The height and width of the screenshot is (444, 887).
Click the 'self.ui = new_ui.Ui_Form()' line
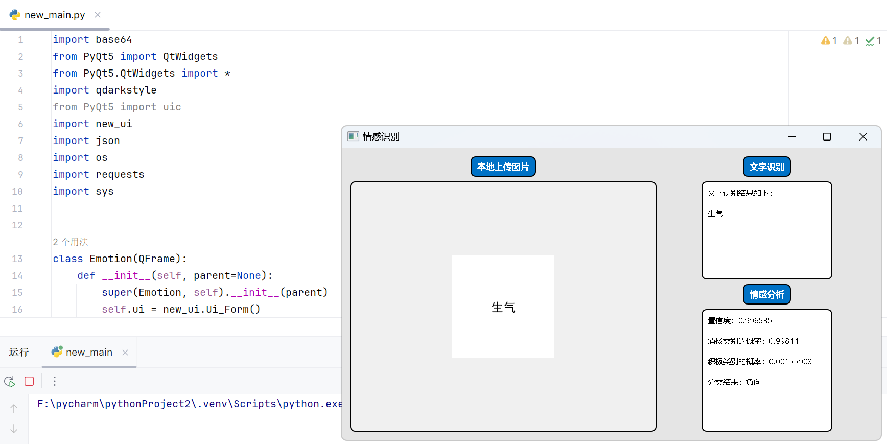[181, 309]
